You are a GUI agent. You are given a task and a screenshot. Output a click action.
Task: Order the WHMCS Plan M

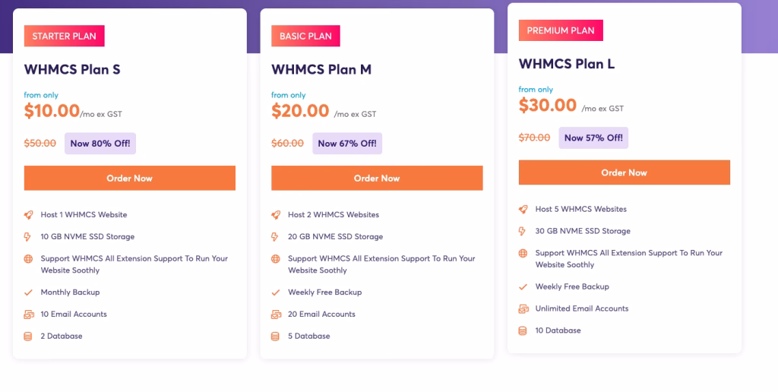click(x=377, y=178)
